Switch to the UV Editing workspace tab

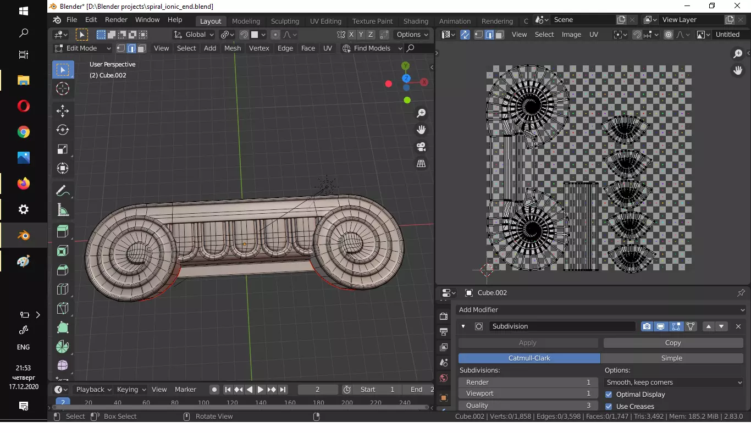click(325, 21)
